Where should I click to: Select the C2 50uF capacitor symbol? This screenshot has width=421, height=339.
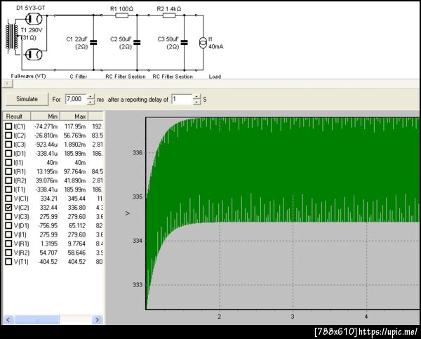[137, 42]
